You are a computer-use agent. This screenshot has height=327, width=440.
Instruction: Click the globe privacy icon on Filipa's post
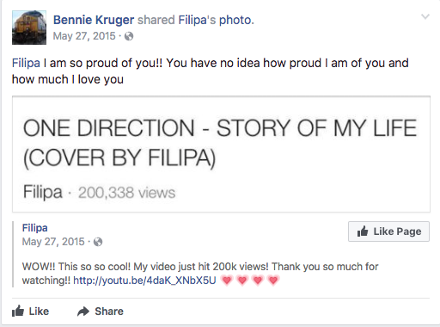(x=98, y=242)
